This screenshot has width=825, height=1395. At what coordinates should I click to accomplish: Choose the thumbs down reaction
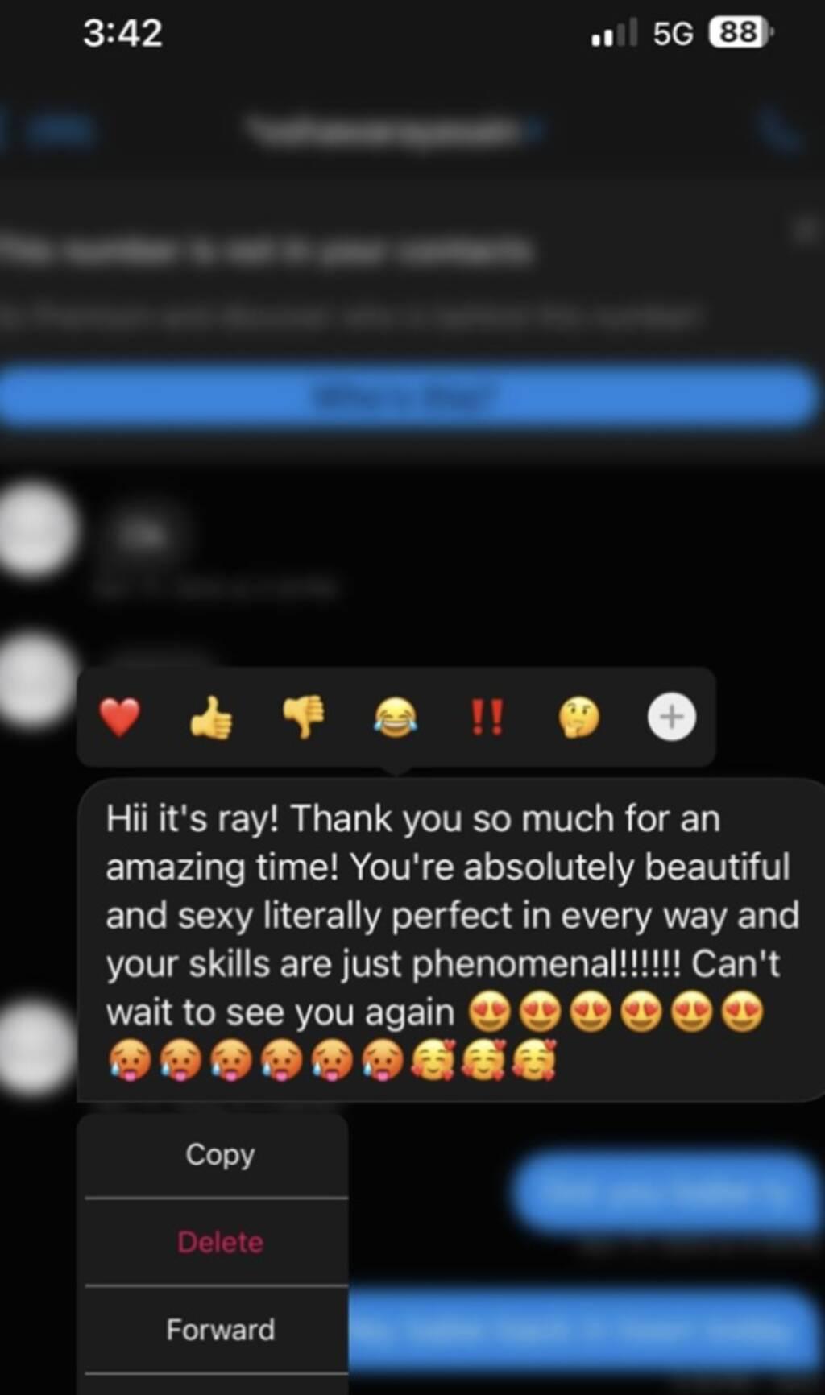click(x=303, y=717)
